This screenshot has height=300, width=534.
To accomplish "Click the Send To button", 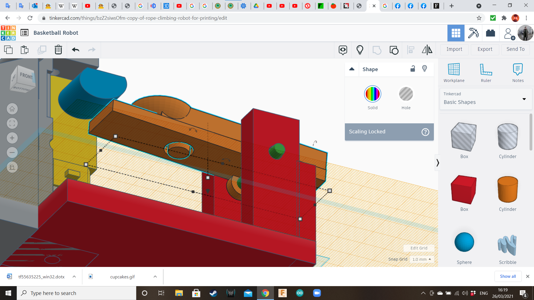I will (x=516, y=49).
